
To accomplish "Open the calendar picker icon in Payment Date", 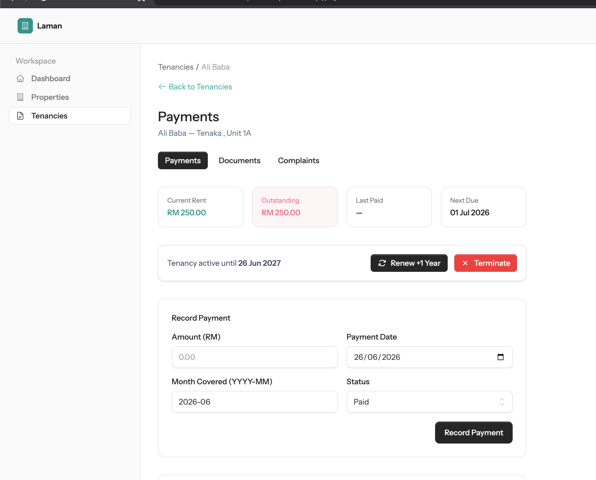I will pos(500,357).
